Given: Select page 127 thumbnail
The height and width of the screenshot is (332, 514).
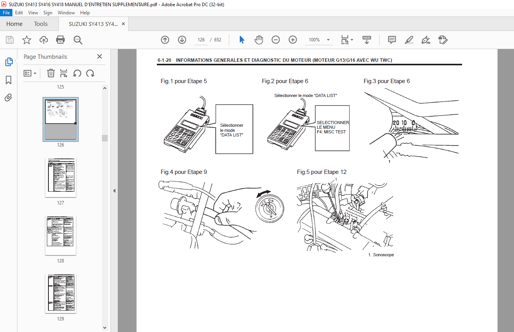Looking at the screenshot, I should (60, 177).
